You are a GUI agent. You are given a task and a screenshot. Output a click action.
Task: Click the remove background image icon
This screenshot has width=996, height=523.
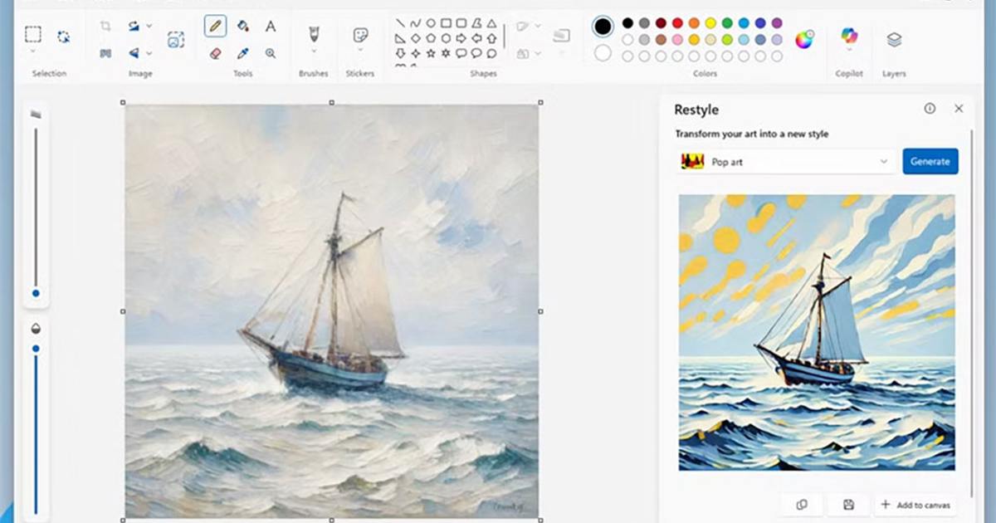pyautogui.click(x=176, y=39)
